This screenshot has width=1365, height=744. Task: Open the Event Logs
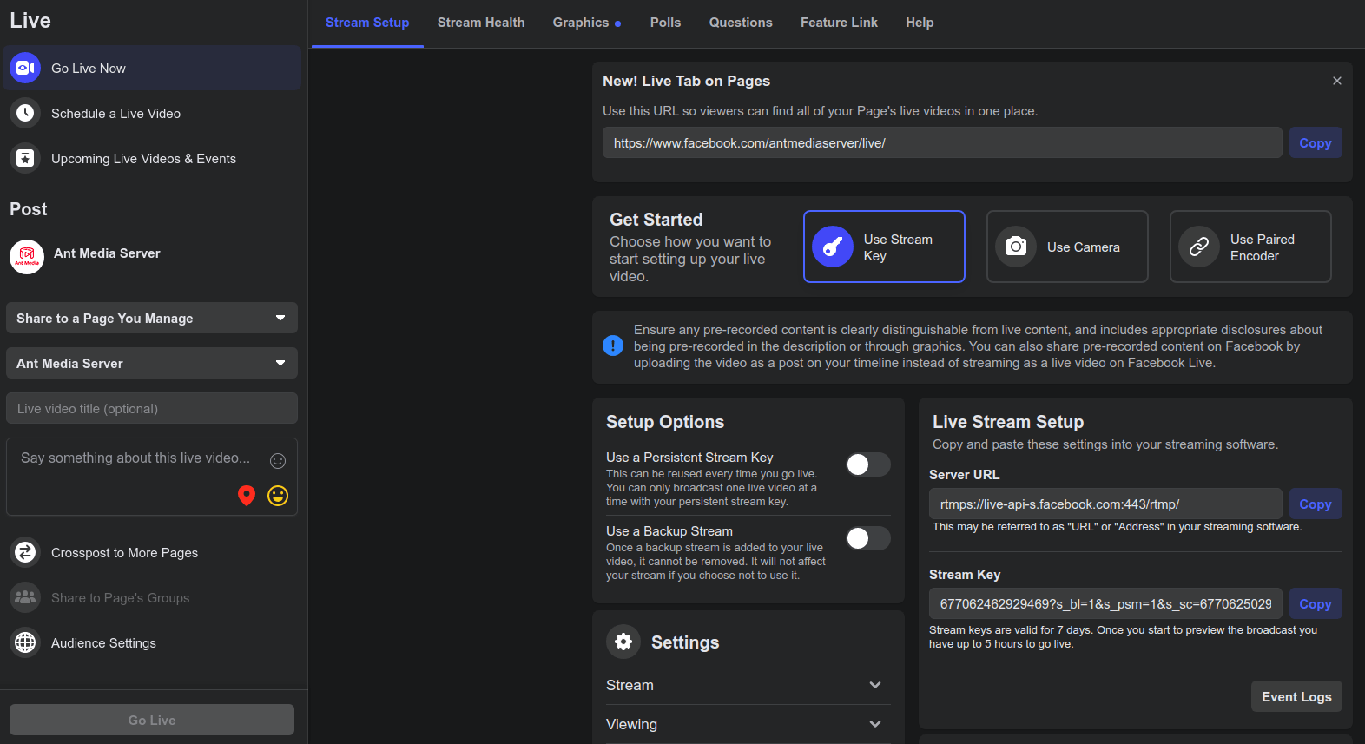pyautogui.click(x=1296, y=696)
